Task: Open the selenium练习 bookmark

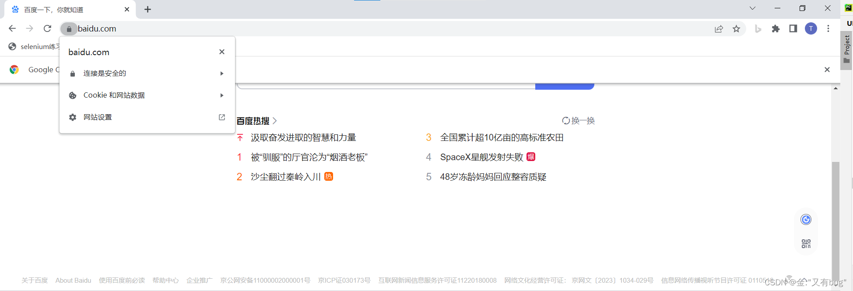Action: [35, 46]
